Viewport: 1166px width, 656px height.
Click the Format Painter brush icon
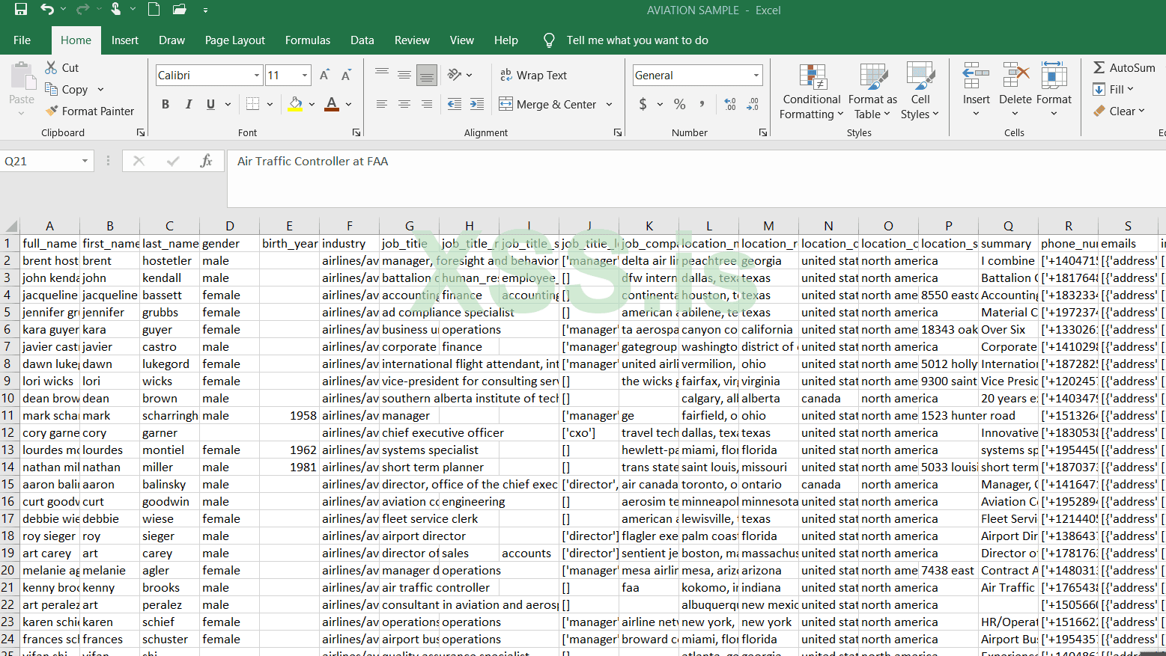coord(52,111)
